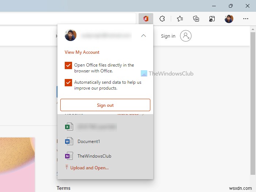
Task: Open the Settings and more menu
Action: 245,19
